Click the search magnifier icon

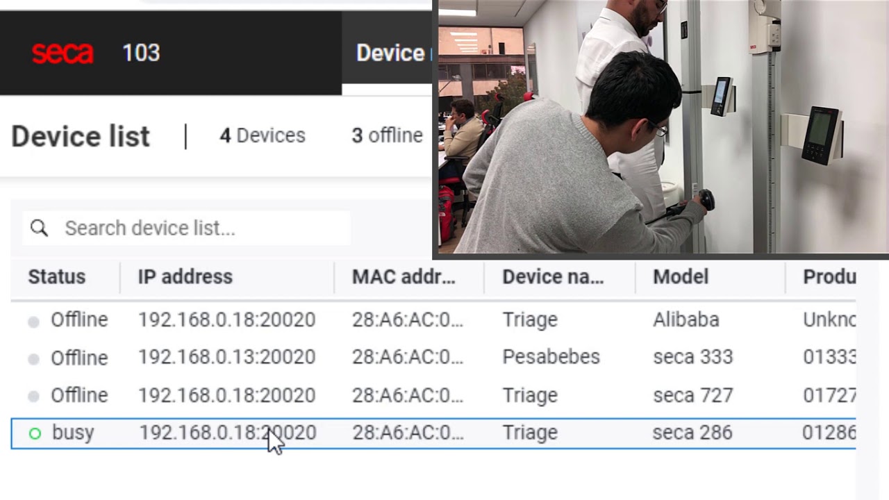[40, 228]
